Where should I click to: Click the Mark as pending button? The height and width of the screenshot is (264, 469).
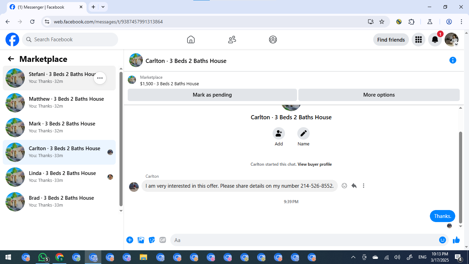(x=212, y=95)
